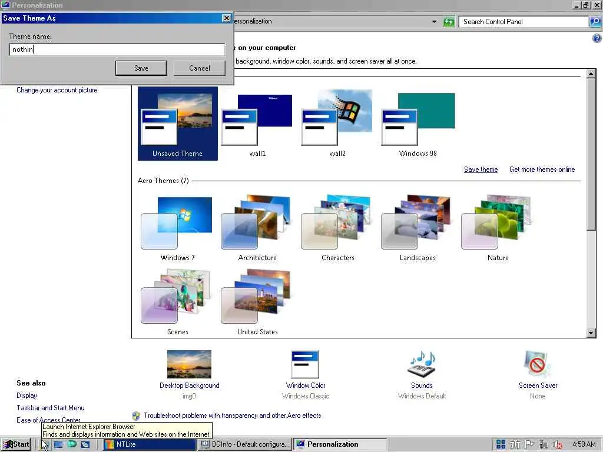Click the green media player quick launch icon

72,444
